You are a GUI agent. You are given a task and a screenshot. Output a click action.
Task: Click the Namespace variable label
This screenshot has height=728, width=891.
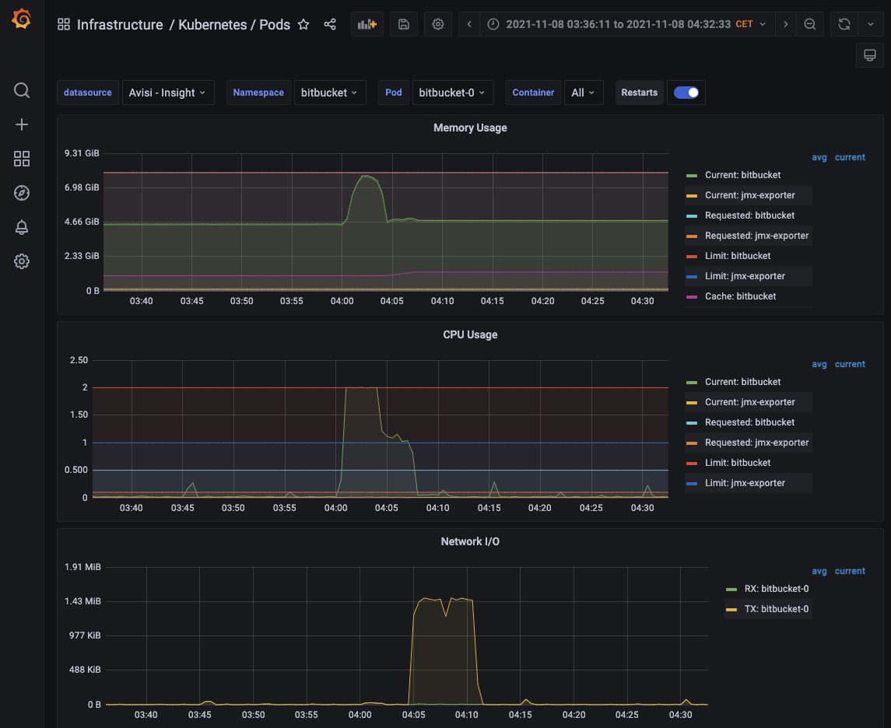pyautogui.click(x=258, y=93)
